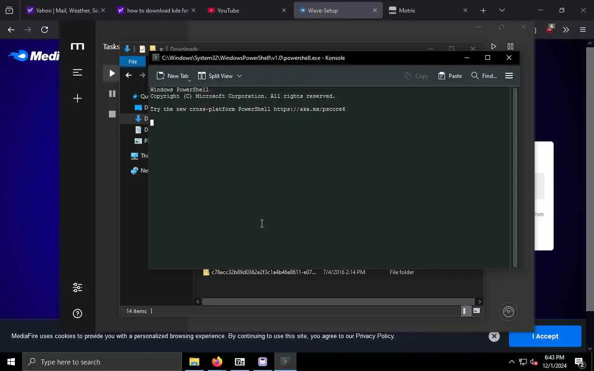Open the Konsole hamburger menu

(x=509, y=76)
